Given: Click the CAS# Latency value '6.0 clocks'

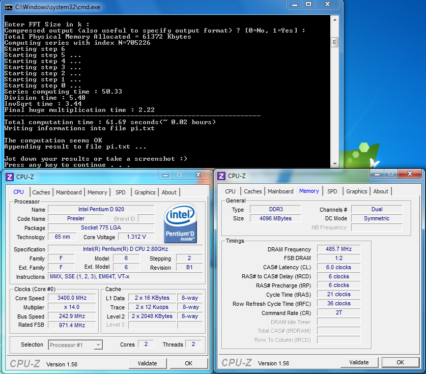Looking at the screenshot, I should [x=339, y=267].
